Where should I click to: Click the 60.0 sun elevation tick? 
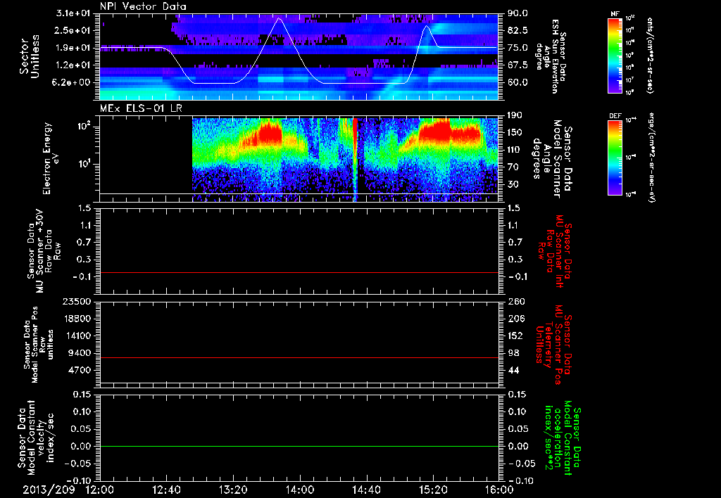click(518, 83)
